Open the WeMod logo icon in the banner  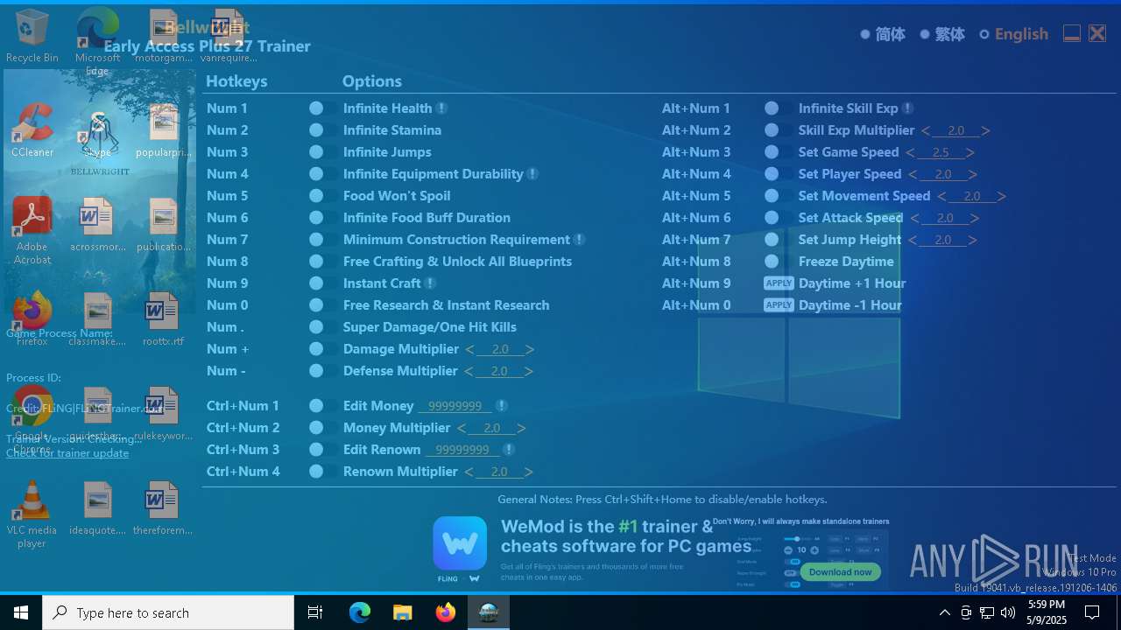(460, 542)
